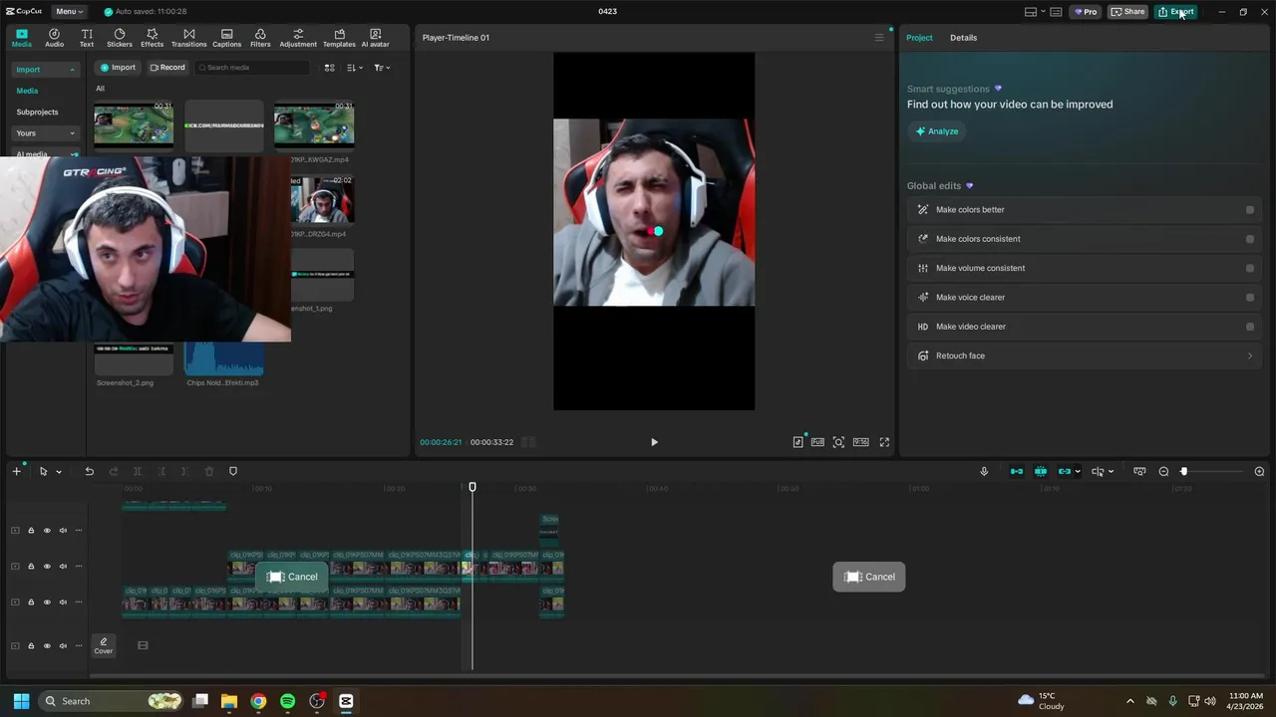Screen dimensions: 1276x717
Task: Mute the bottom cover track speaker icon
Action: click(63, 646)
